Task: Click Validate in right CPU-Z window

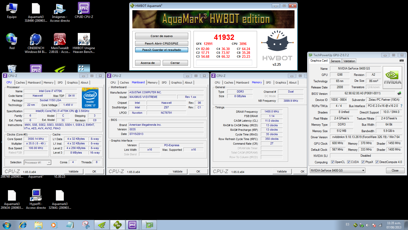Action: coord(282,171)
